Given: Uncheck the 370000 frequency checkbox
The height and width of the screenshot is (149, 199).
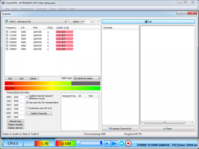Looking at the screenshot, I should [x=7, y=46].
